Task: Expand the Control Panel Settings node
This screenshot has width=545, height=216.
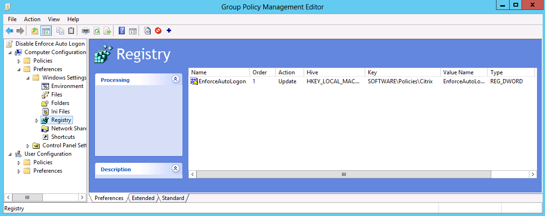Action: pyautogui.click(x=28, y=146)
